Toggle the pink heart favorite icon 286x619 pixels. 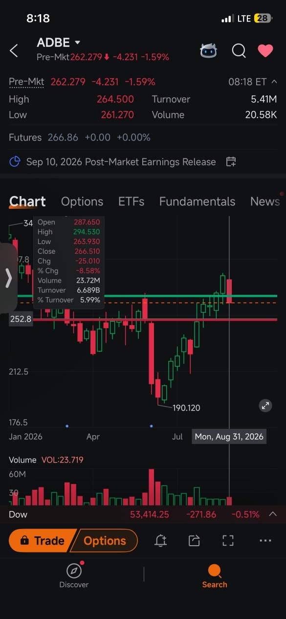[265, 50]
